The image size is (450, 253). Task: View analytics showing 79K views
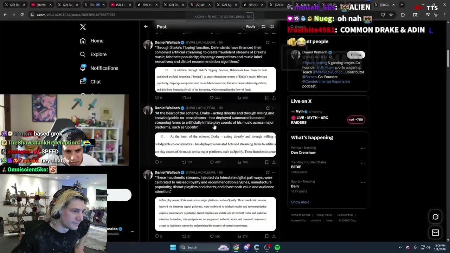tap(243, 162)
